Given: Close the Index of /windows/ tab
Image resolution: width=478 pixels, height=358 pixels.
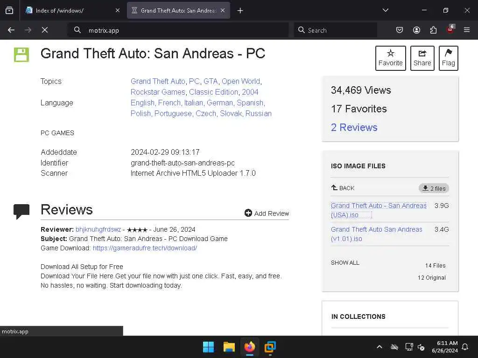Looking at the screenshot, I should pos(118,11).
